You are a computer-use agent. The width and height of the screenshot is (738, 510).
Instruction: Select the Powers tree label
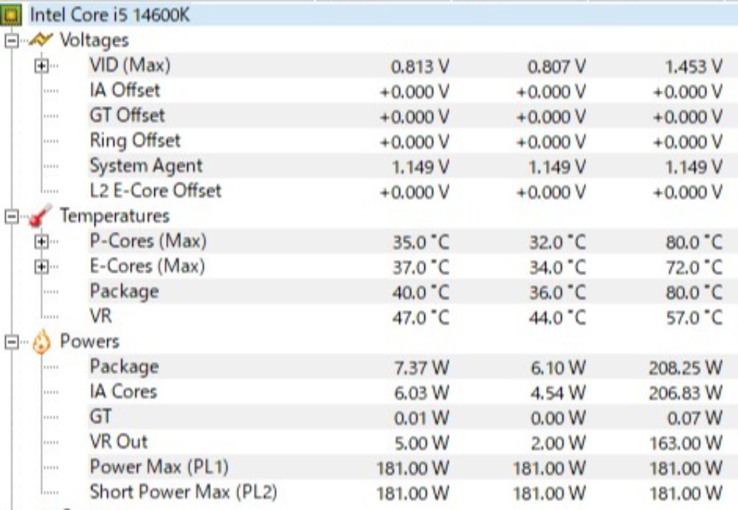tap(89, 341)
